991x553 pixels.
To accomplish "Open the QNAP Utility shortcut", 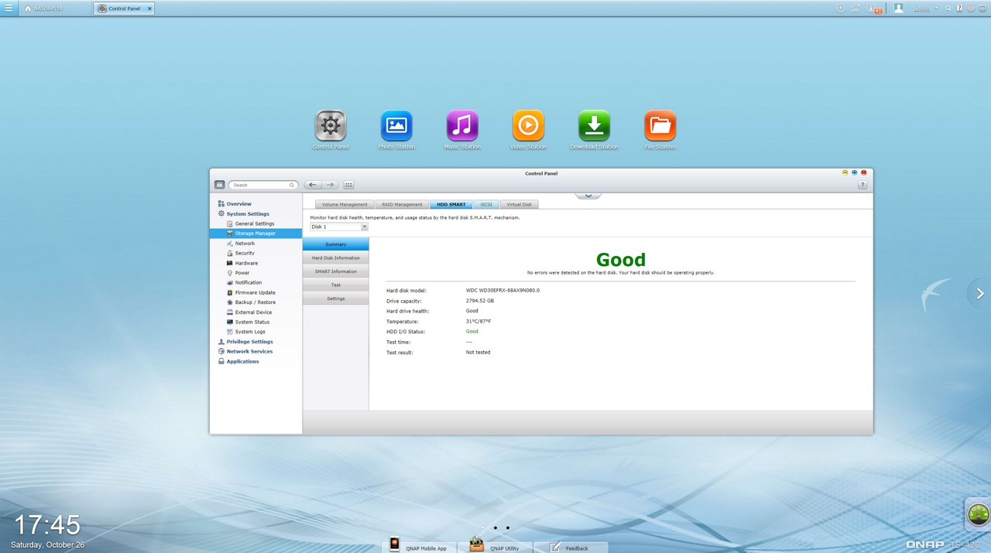I will [495, 546].
